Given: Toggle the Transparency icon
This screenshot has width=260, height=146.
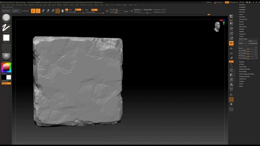Looking at the screenshot, I should (x=231, y=94).
